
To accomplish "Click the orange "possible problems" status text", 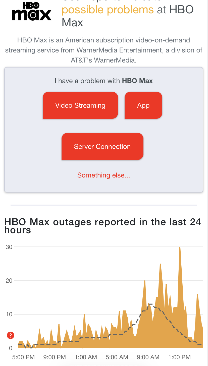I will pyautogui.click(x=108, y=10).
